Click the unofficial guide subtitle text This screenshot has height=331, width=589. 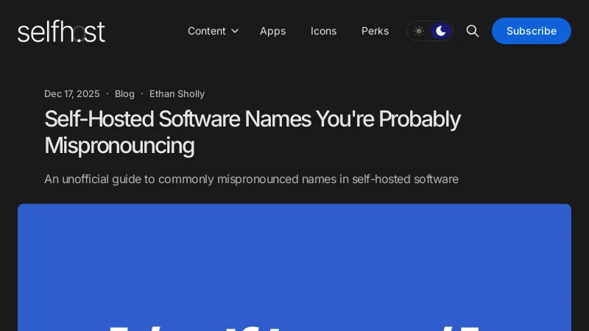click(251, 179)
